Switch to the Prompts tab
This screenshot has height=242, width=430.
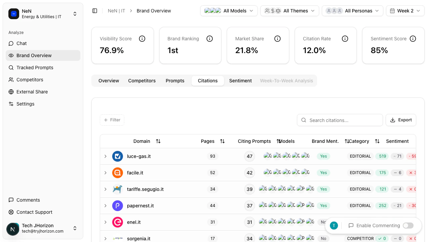pos(175,81)
